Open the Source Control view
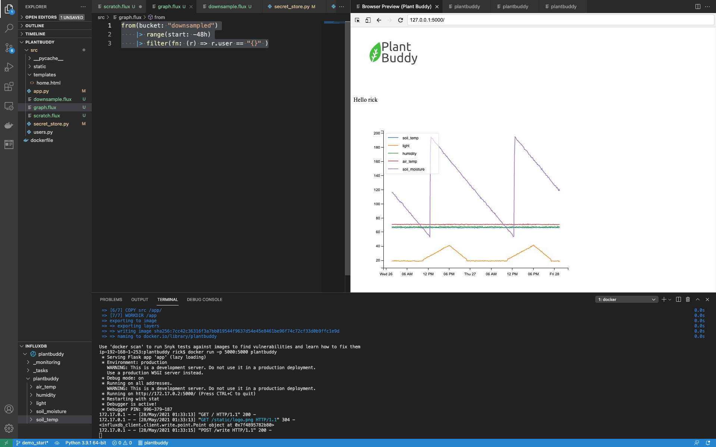 click(x=9, y=48)
